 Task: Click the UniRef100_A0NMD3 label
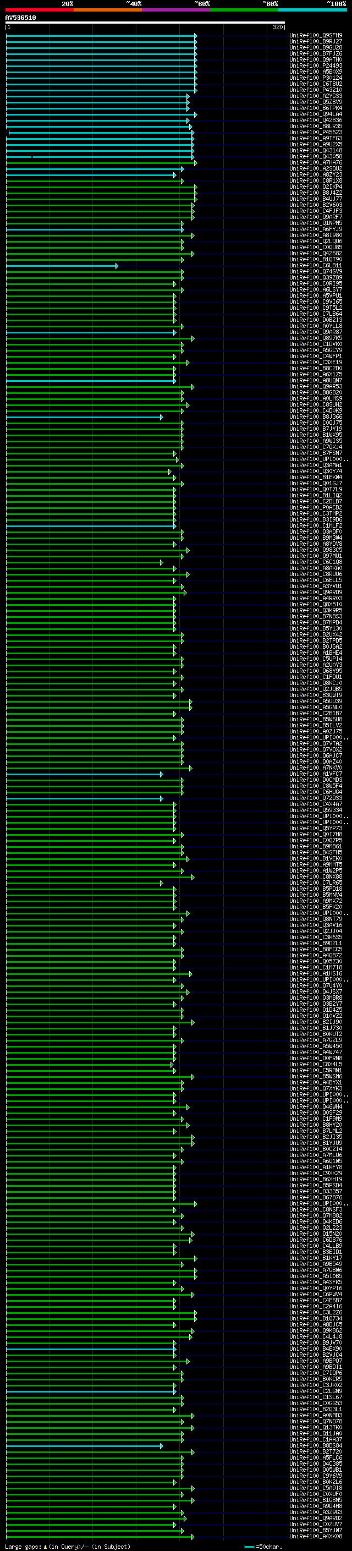tap(316, 1416)
